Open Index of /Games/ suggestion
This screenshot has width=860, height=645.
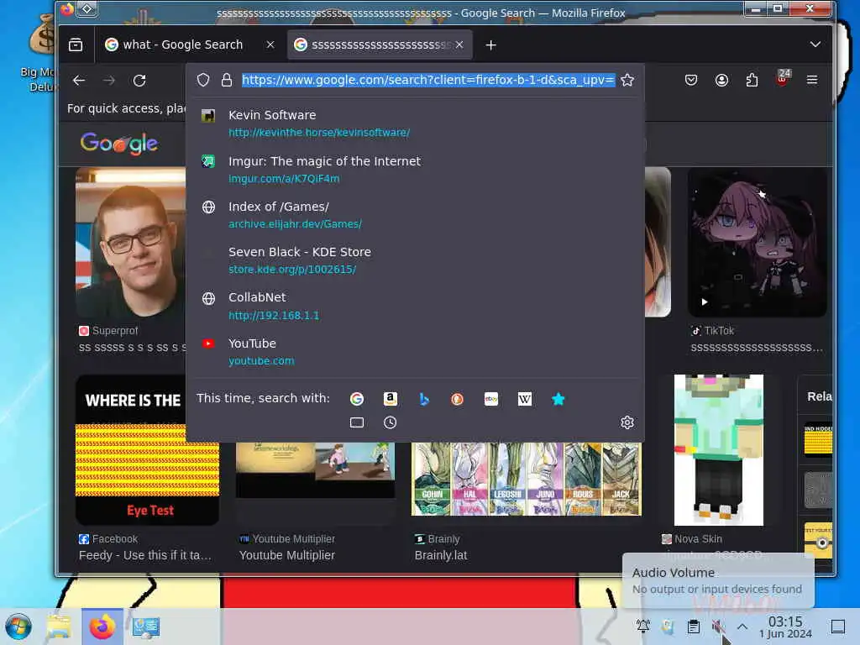click(x=415, y=215)
